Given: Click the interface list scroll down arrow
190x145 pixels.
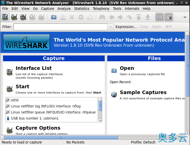Looking at the screenshot, I should [x=100, y=120].
